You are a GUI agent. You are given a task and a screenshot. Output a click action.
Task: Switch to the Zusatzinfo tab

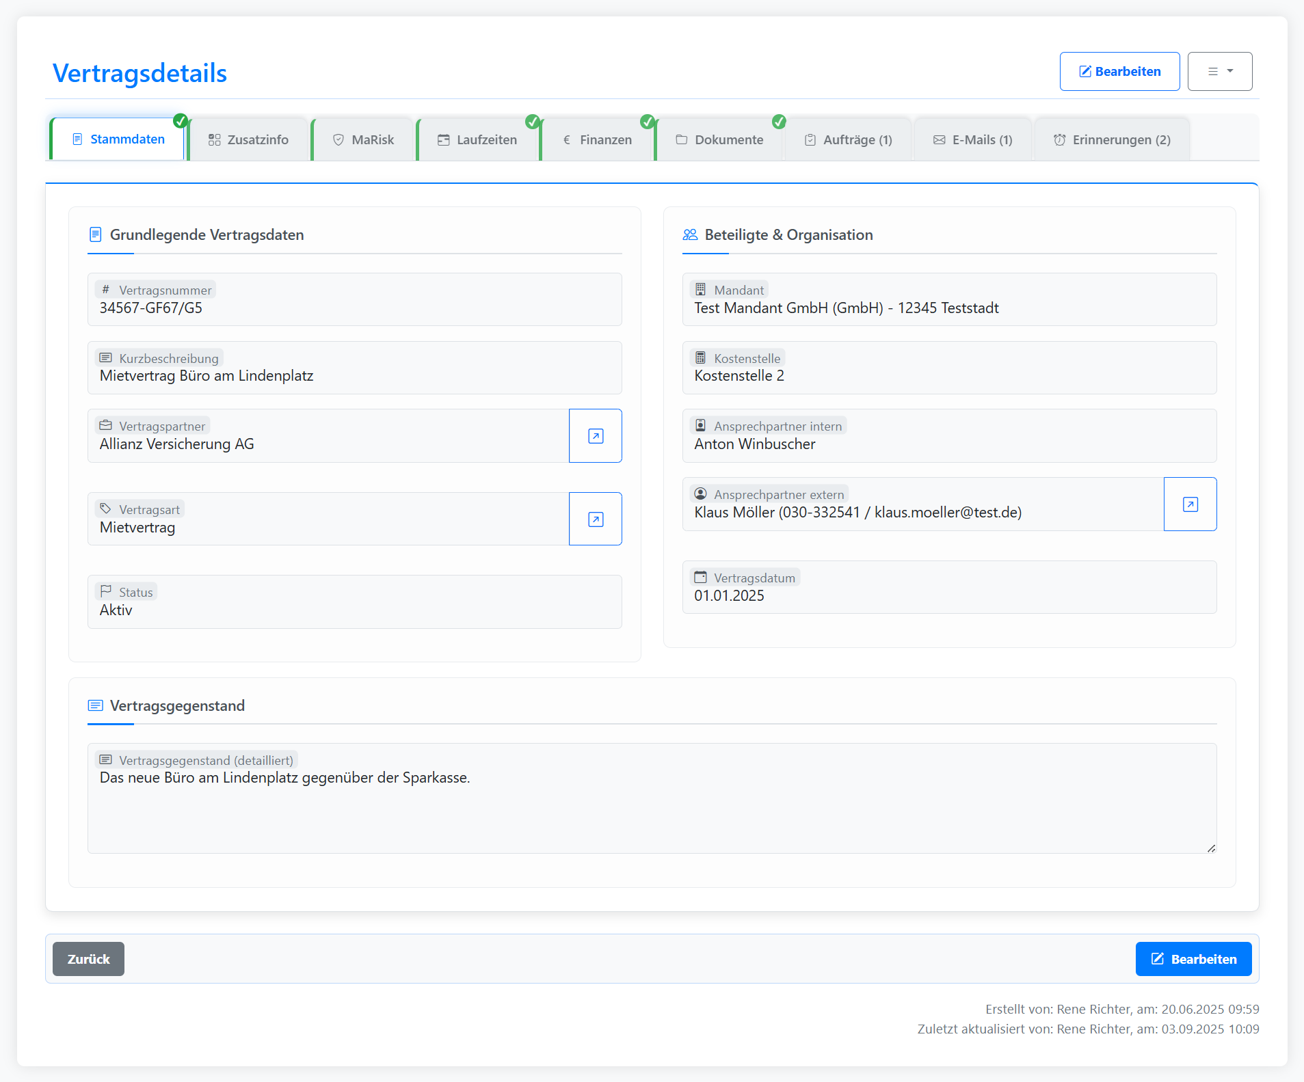(x=249, y=140)
